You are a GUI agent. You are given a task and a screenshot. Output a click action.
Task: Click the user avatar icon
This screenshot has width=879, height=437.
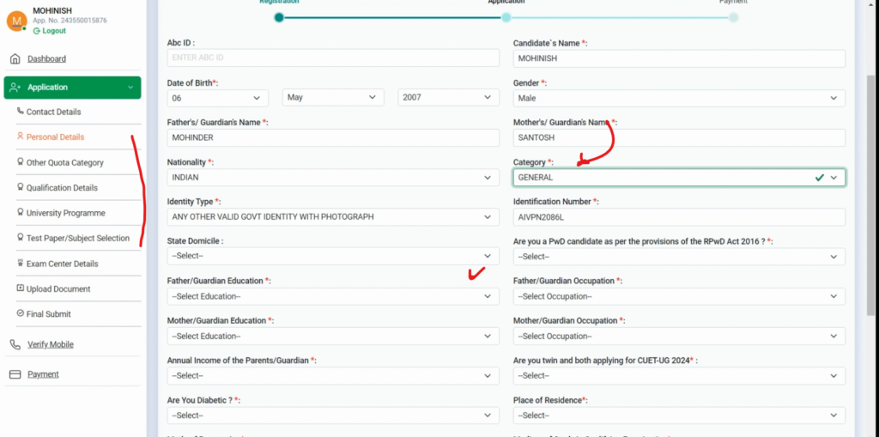(x=16, y=21)
